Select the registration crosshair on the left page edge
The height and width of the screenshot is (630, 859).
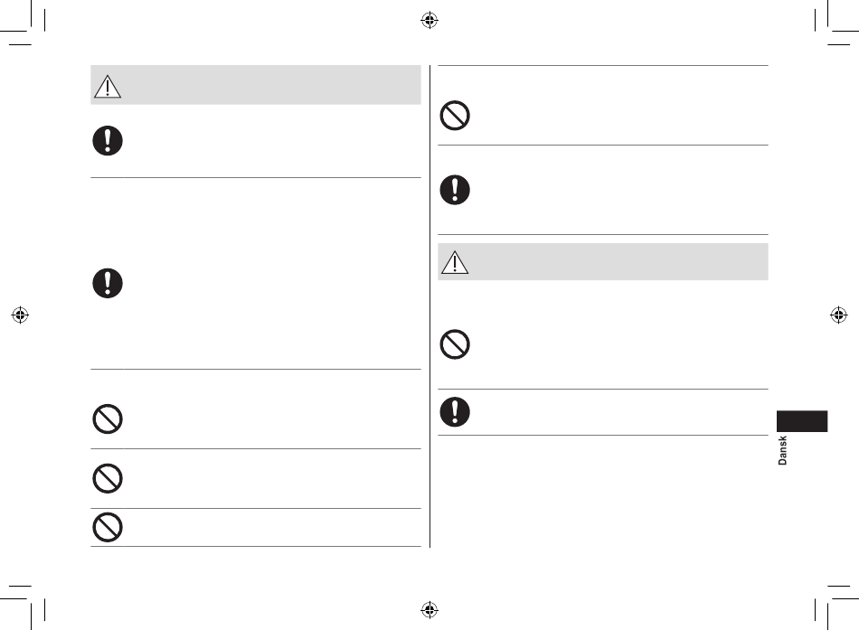pyautogui.click(x=20, y=315)
